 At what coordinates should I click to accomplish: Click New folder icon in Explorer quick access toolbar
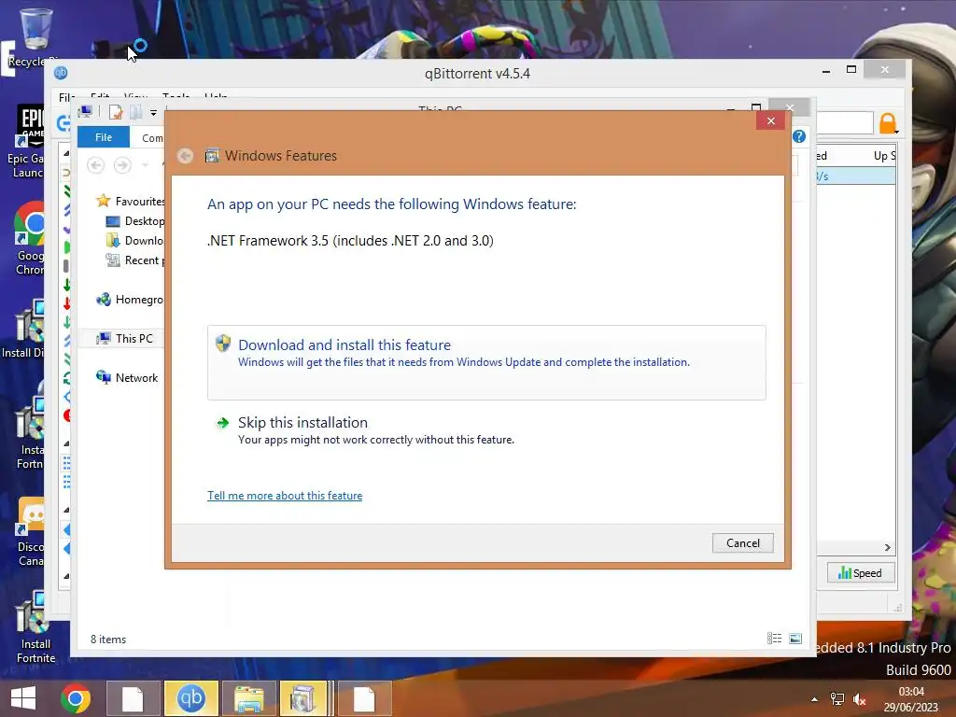136,112
